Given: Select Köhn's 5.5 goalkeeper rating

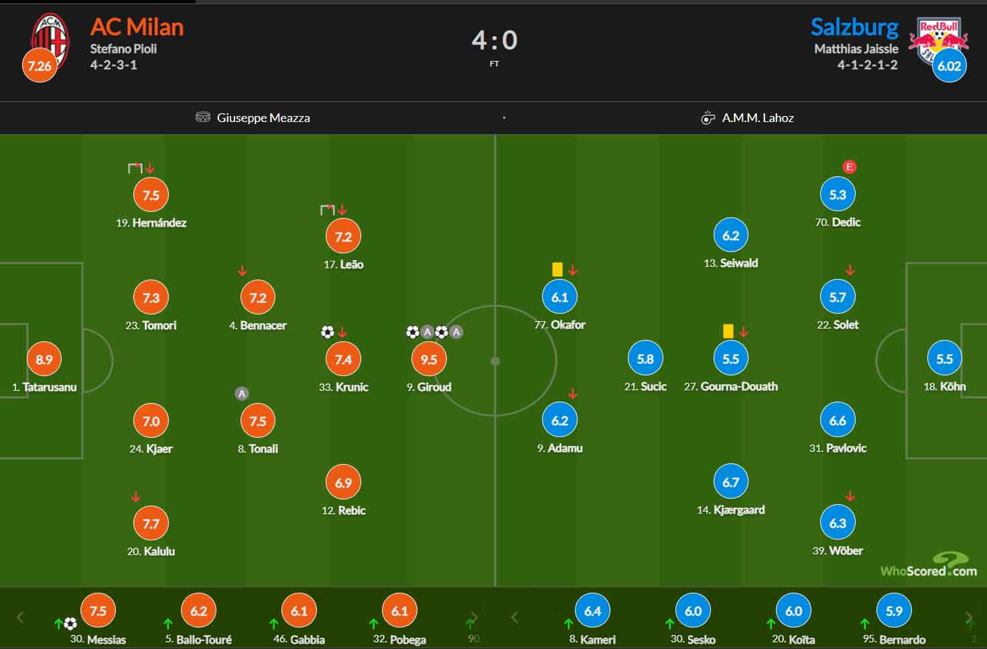Looking at the screenshot, I should 944,359.
